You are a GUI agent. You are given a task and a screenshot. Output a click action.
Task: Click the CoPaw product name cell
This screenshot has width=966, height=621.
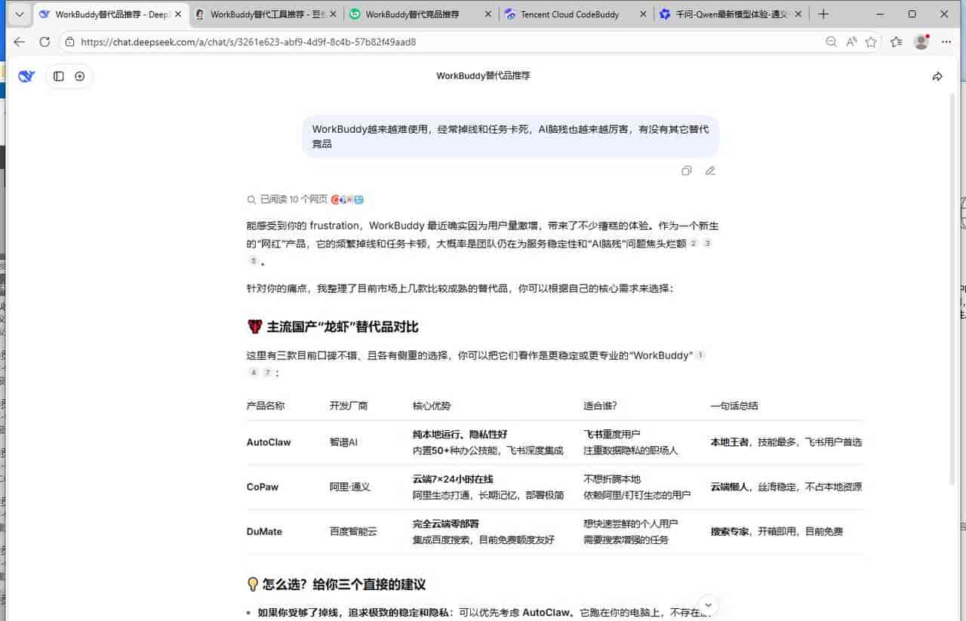coord(263,487)
